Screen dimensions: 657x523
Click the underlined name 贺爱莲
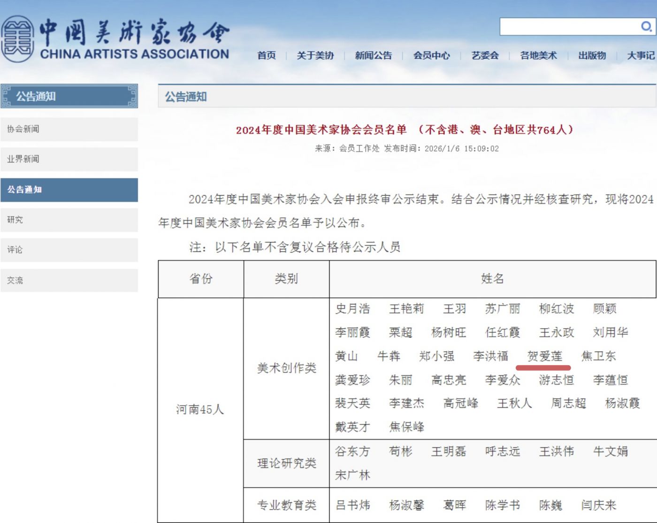[x=544, y=356]
